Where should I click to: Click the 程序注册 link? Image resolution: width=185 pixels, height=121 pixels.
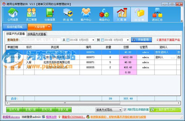pyautogui.click(x=51, y=117)
